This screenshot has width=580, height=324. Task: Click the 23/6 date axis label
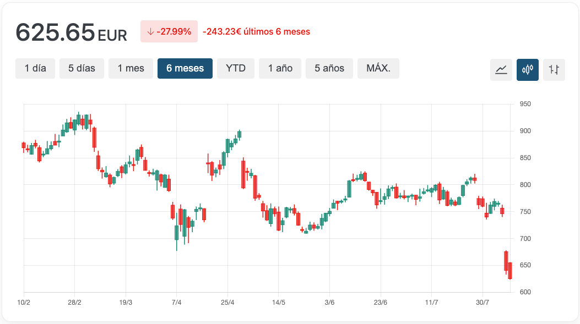(x=380, y=303)
